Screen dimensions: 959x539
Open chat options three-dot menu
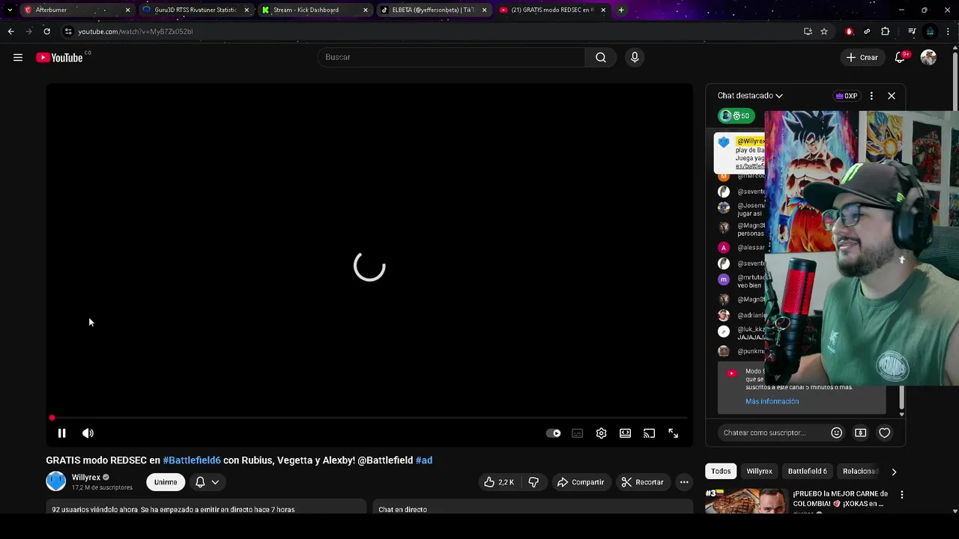tap(871, 96)
